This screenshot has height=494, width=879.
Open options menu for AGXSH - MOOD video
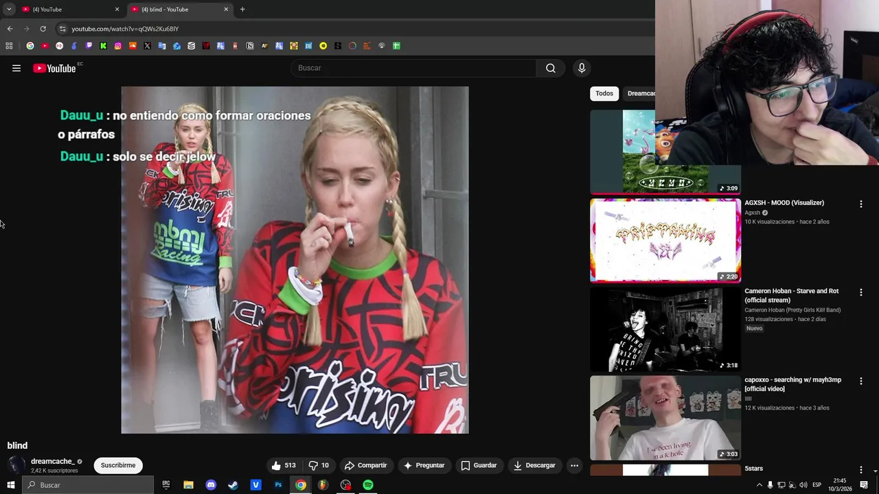pos(861,204)
